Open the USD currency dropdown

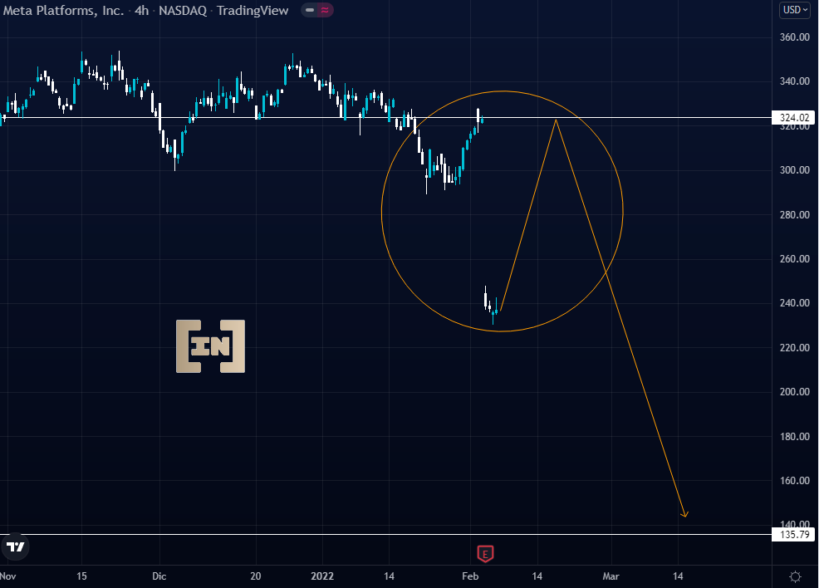pos(795,10)
